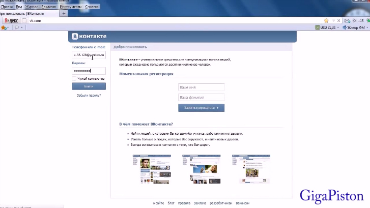The height and width of the screenshot is (208, 370).
Task: Focus the Пароль password field
Action: pyautogui.click(x=89, y=71)
